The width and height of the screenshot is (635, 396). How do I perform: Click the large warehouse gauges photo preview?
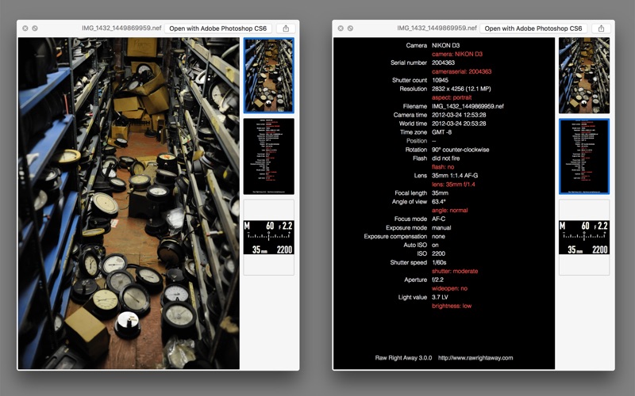(x=129, y=204)
